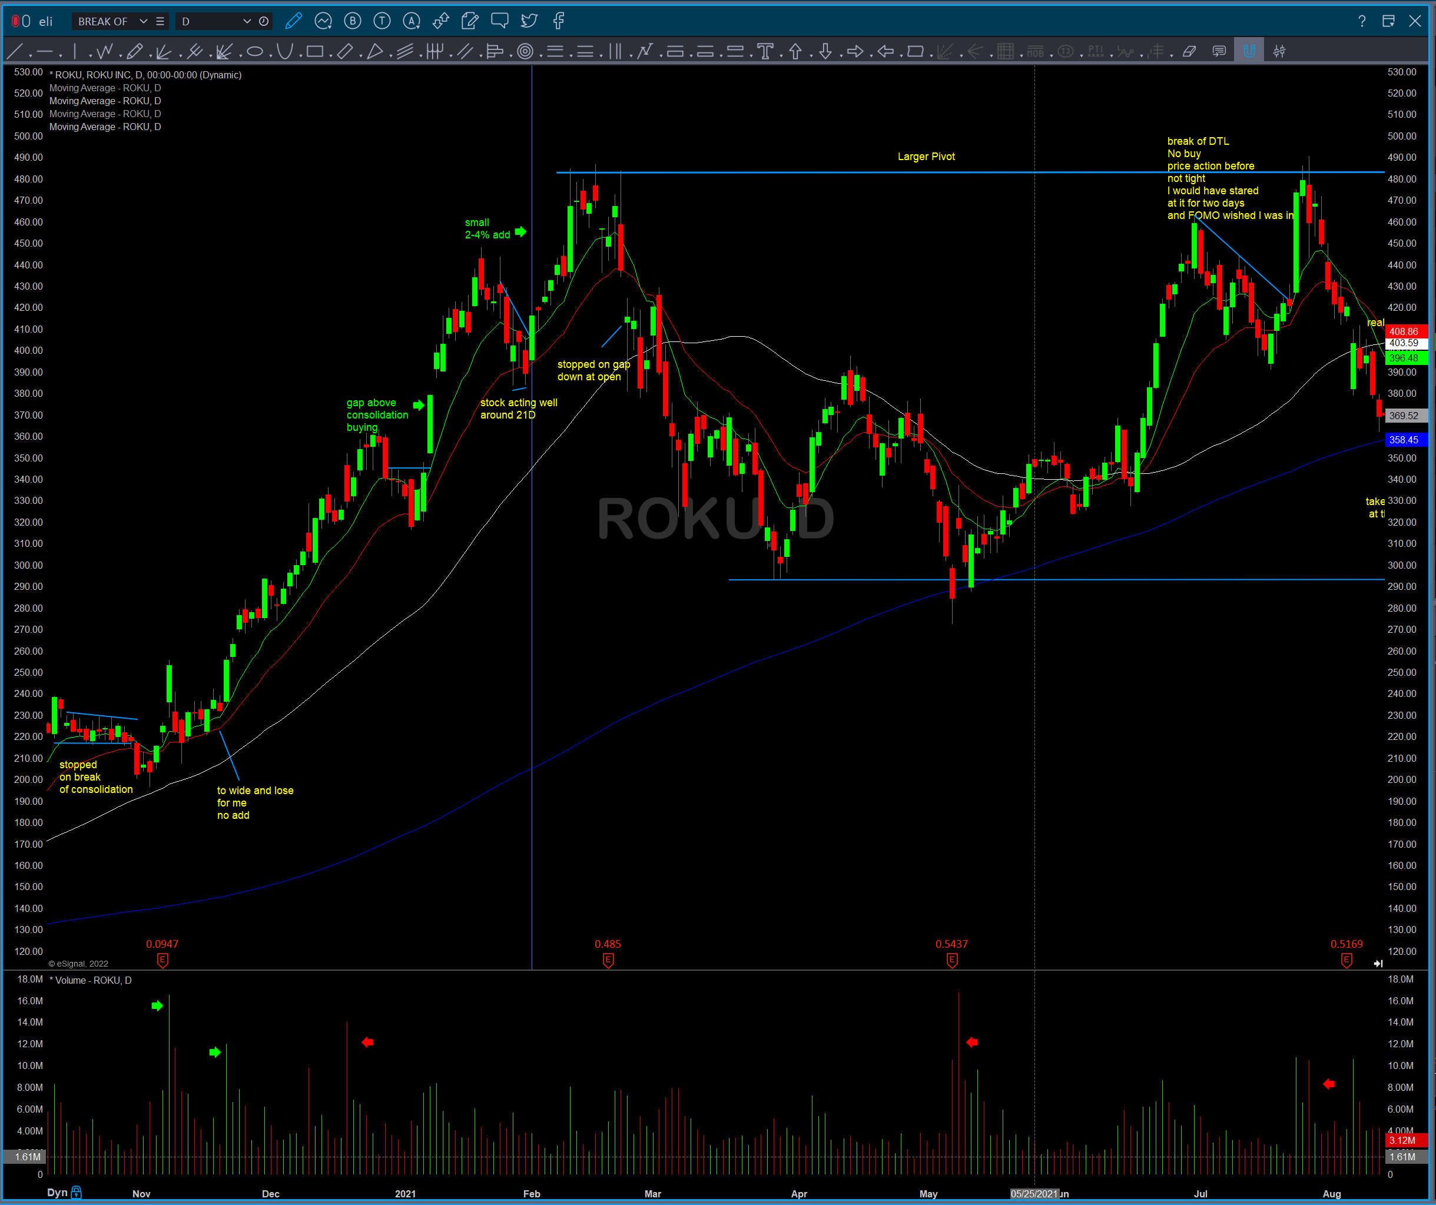The height and width of the screenshot is (1205, 1436).
Task: Click the circled B icon
Action: coord(353,21)
